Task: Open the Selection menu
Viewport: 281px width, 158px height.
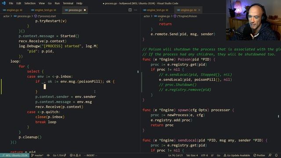Action: click(30, 3)
